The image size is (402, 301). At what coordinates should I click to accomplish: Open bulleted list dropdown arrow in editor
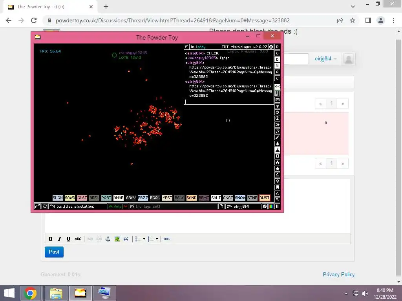point(144,239)
